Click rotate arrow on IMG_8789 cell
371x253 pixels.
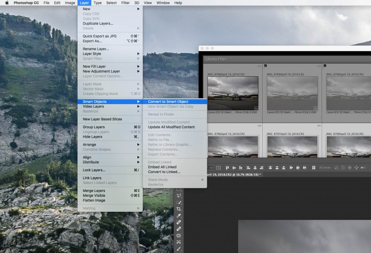click(319, 66)
